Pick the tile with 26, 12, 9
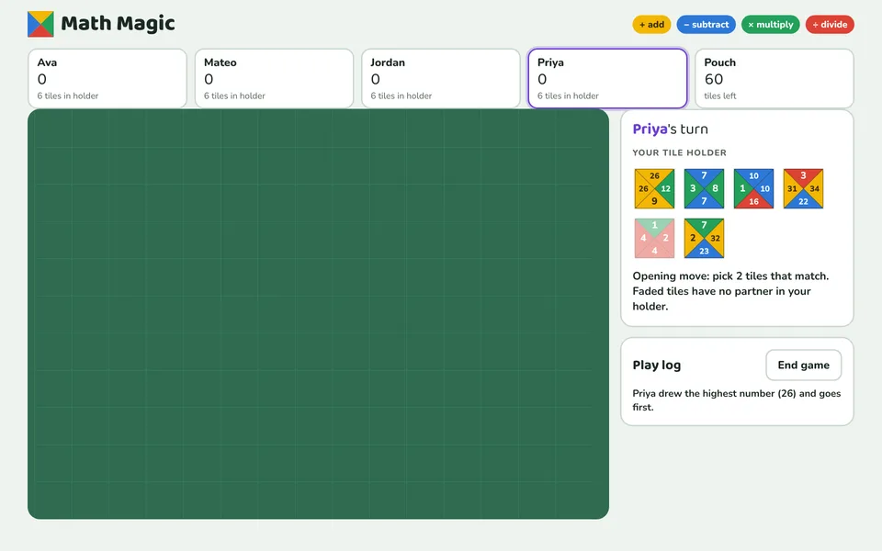 654,188
